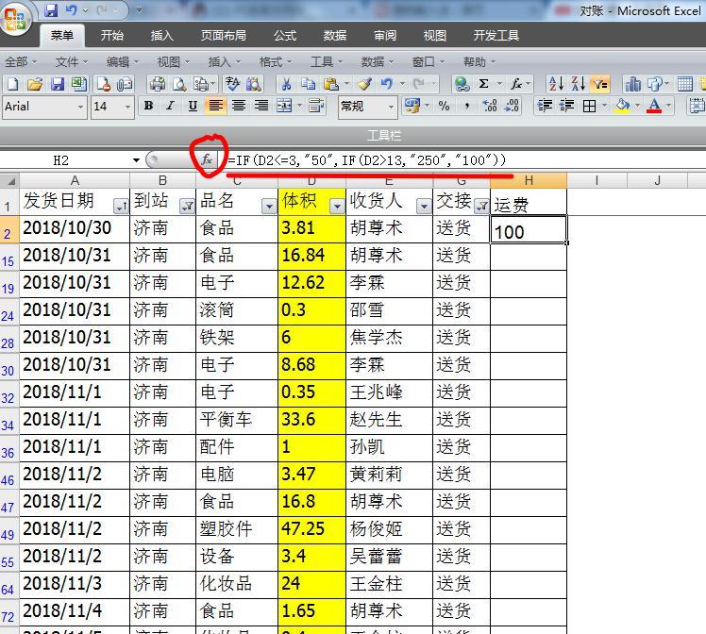
Task: Open the borders grid button
Action: 589,107
